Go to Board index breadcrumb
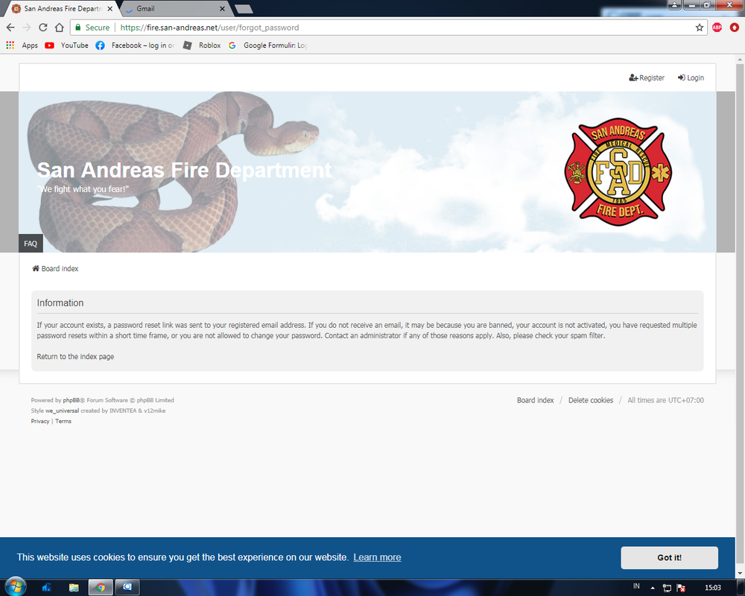The width and height of the screenshot is (745, 596). [x=55, y=268]
